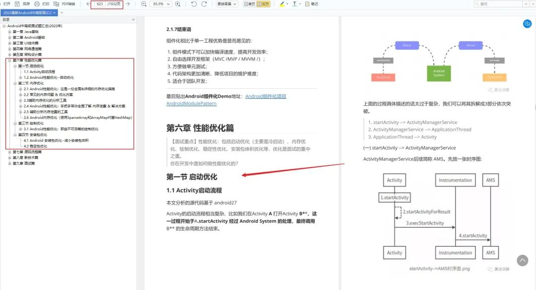536x290 pixels.
Task: Open outline entry 1.2 Android性能优化--启动优化
Action: tap(49, 77)
